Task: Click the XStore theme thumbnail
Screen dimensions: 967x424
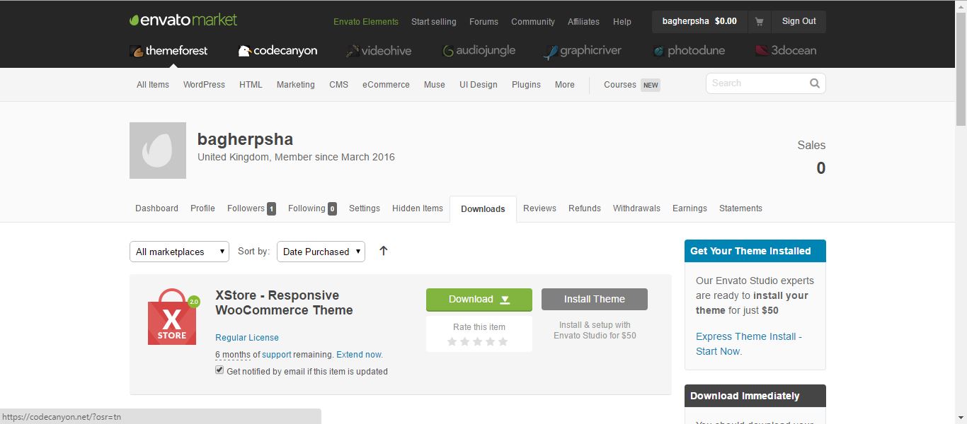Action: tap(173, 317)
